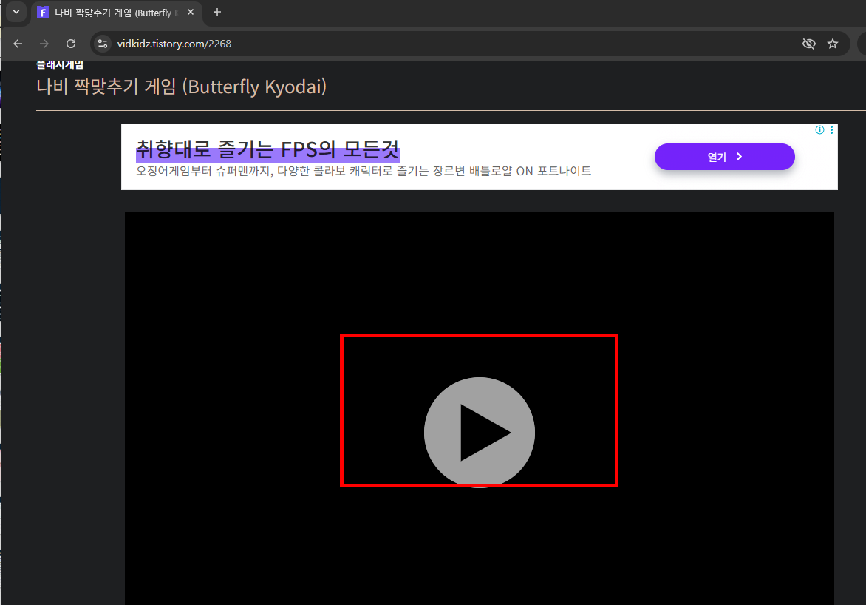Open site information settings in the address bar

pyautogui.click(x=102, y=44)
